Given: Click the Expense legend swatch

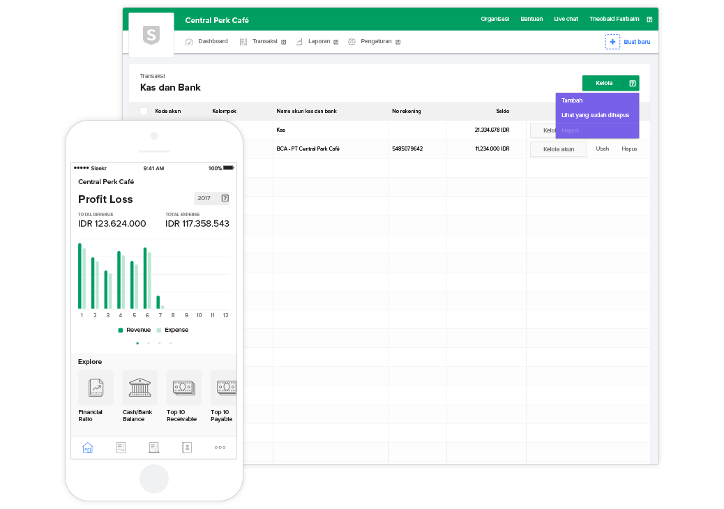Looking at the screenshot, I should pos(159,330).
